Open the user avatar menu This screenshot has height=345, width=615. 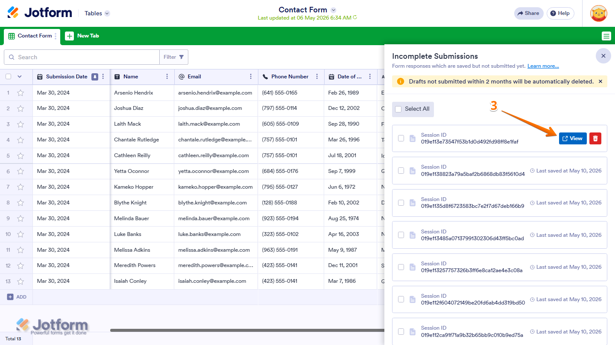click(598, 13)
